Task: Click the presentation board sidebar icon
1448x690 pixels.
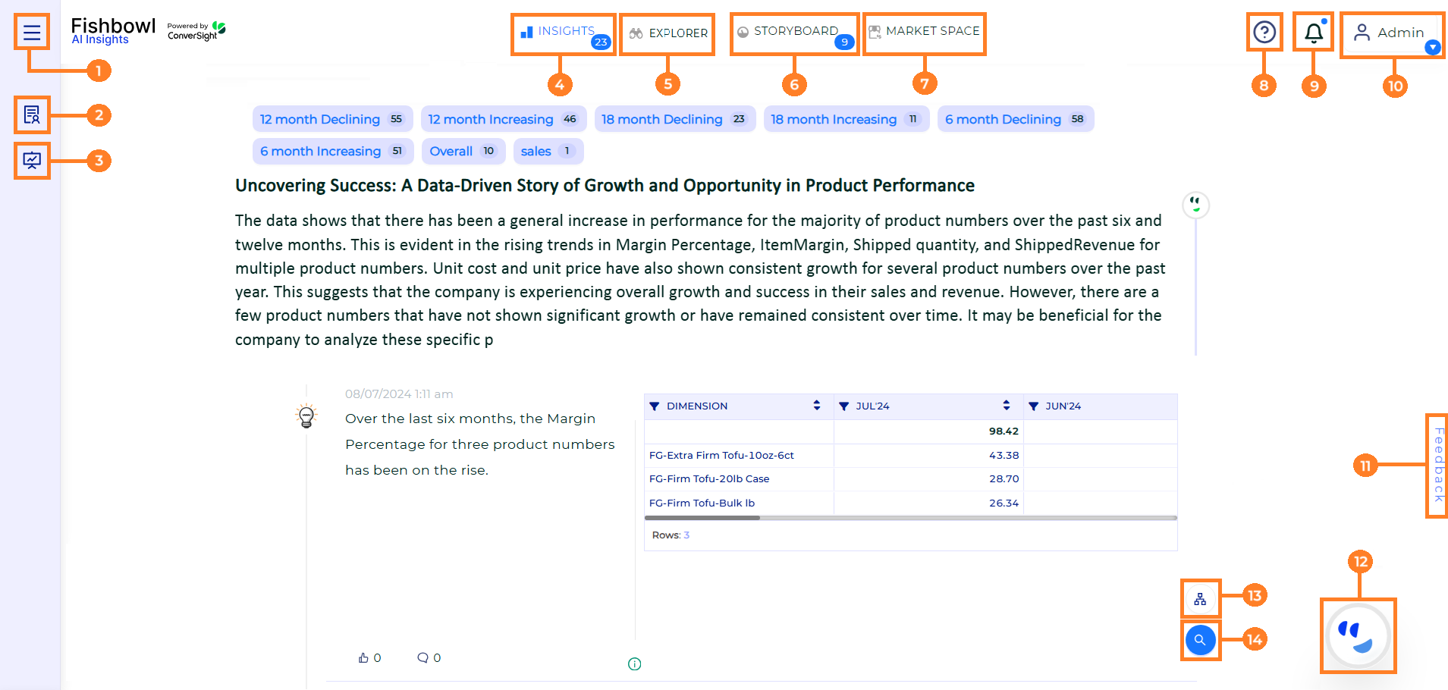Action: click(x=32, y=161)
